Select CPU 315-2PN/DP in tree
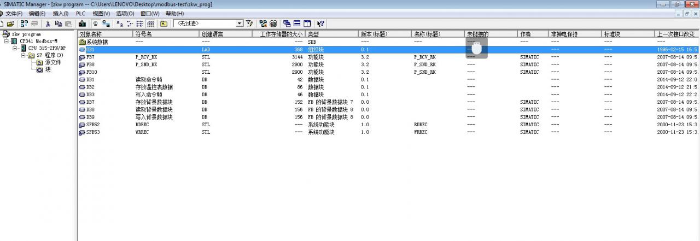This screenshot has height=241, width=700. pos(46,48)
